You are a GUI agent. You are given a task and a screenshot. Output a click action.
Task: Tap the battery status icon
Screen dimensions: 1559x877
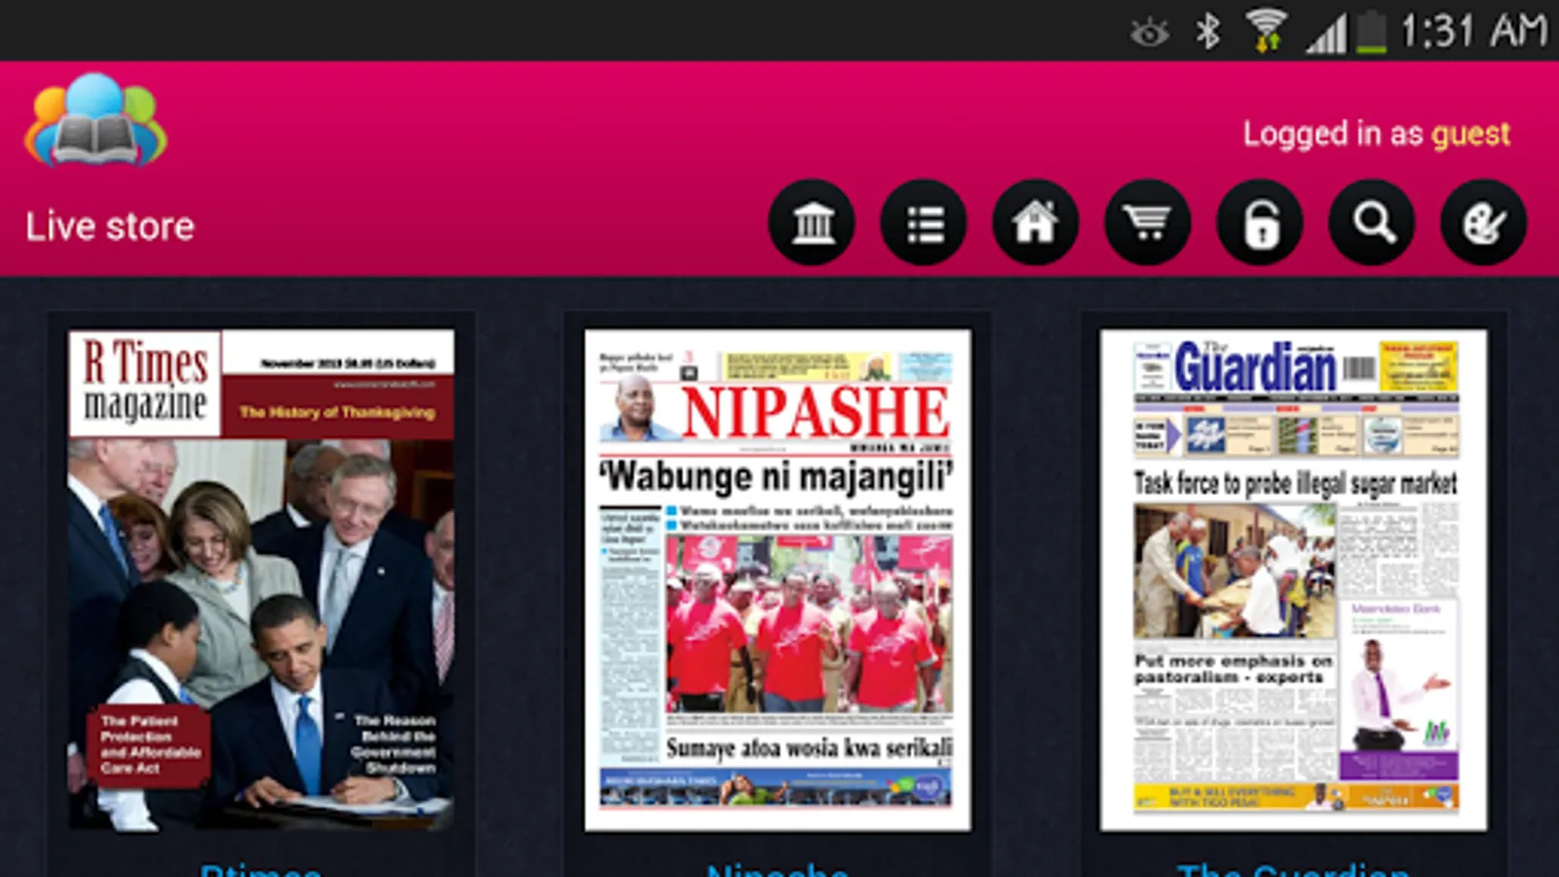(x=1371, y=31)
